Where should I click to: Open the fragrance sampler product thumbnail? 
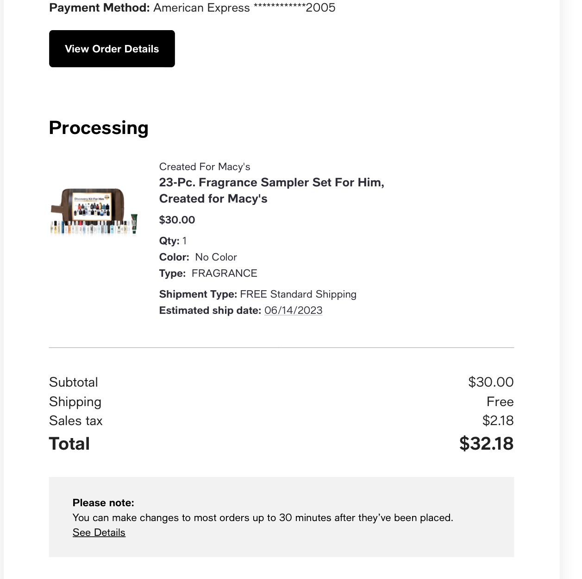coord(94,211)
